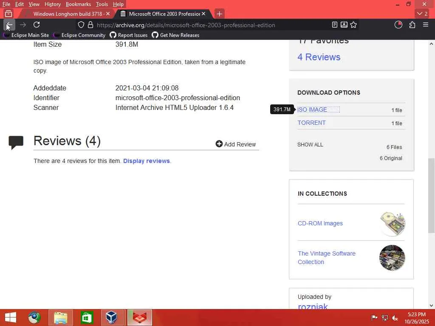The image size is (435, 326).
Task: Open the tracking protection shield icon
Action: click(x=81, y=25)
